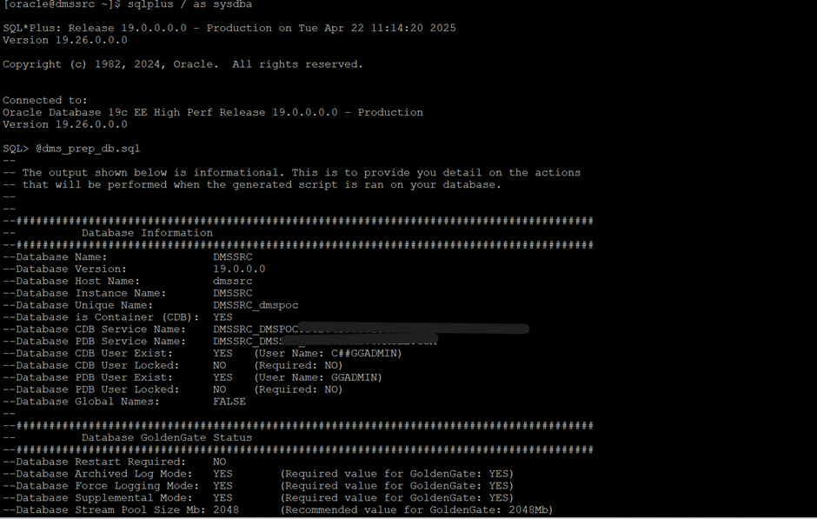The image size is (817, 519).
Task: Click the @dms_prep_db.sql command
Action: [88, 149]
